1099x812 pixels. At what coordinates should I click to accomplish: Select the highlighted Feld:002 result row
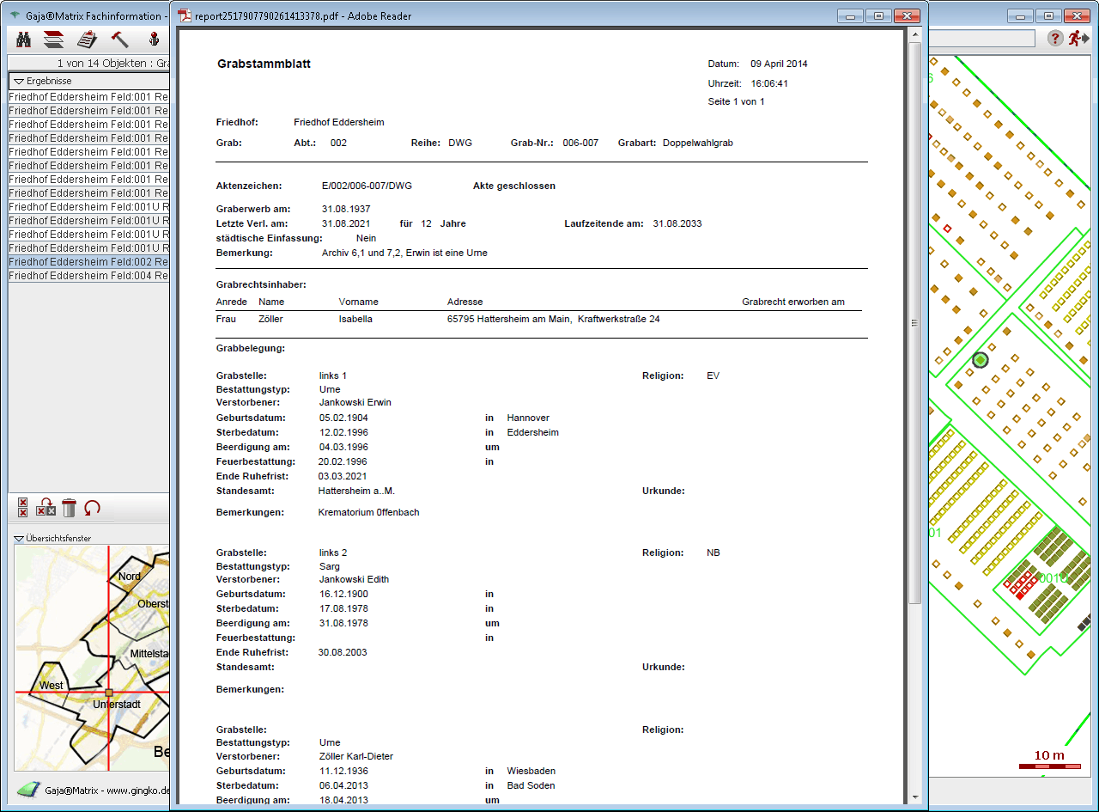88,262
